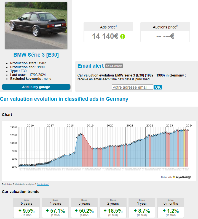
Task: Open the BMW E30 car photo
Action: [x=36, y=25]
